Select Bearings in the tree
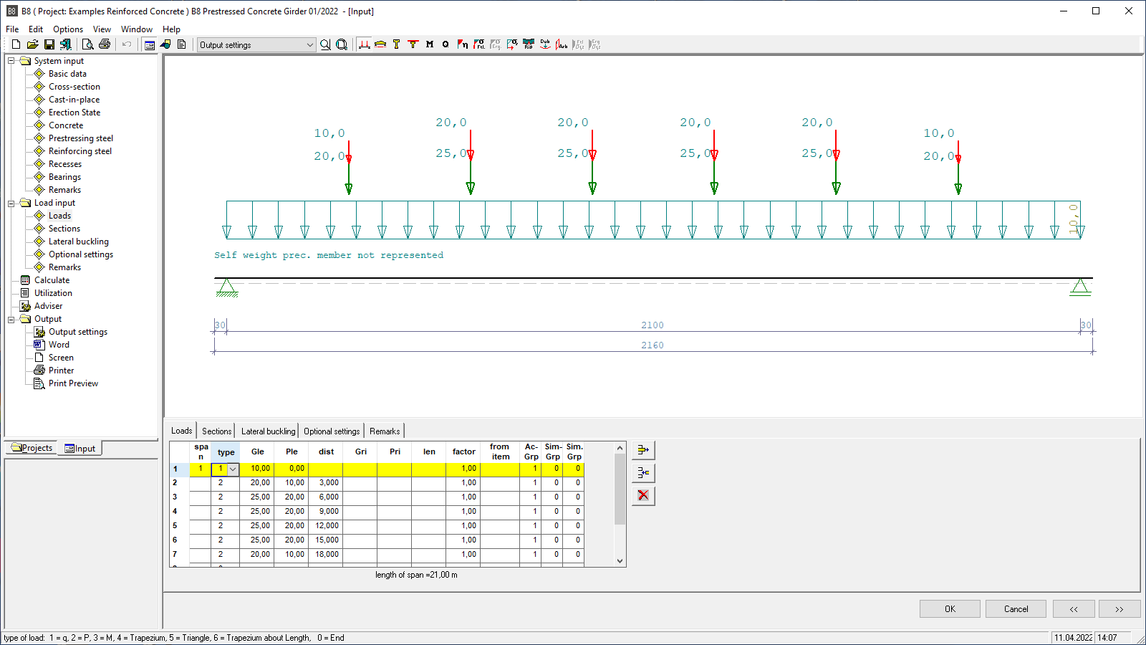Screen dimensions: 1146x645 [64, 177]
